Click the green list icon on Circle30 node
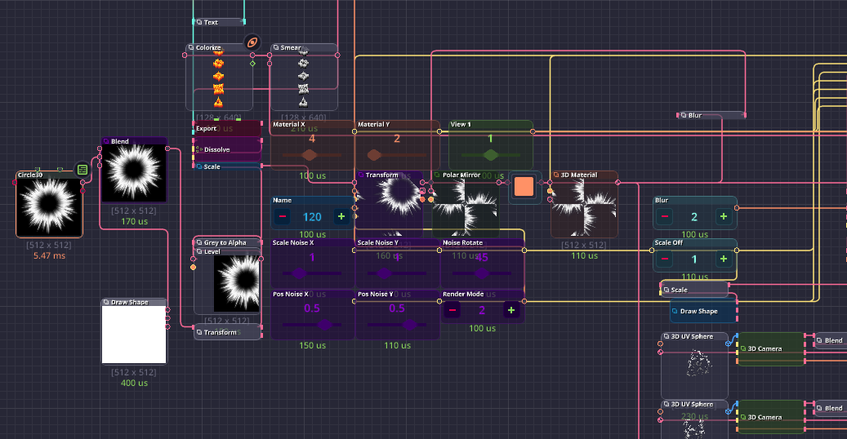The height and width of the screenshot is (439, 847). [x=82, y=170]
